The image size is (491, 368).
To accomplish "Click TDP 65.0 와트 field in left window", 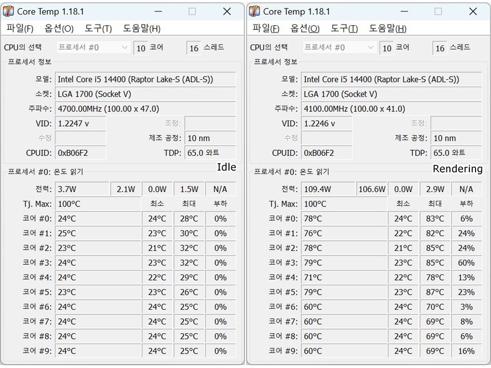I will click(210, 153).
